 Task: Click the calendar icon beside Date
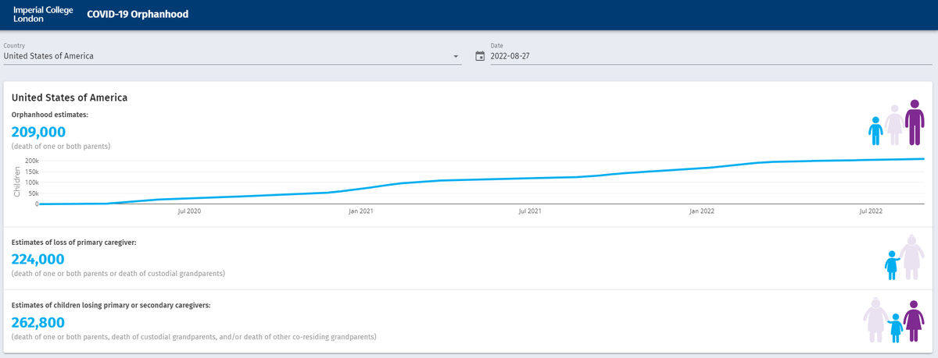[480, 56]
